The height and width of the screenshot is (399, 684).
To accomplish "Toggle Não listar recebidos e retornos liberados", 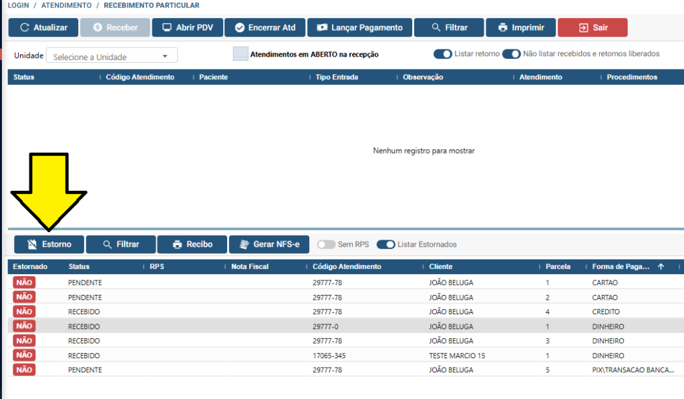I will [x=511, y=54].
